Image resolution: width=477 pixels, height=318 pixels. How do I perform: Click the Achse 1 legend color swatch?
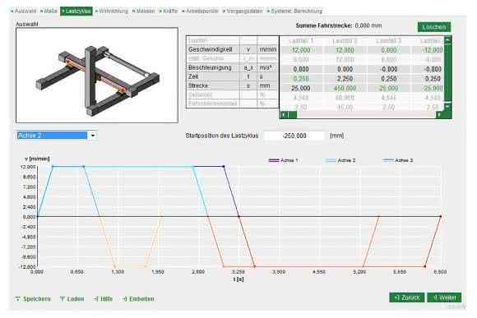coord(274,160)
